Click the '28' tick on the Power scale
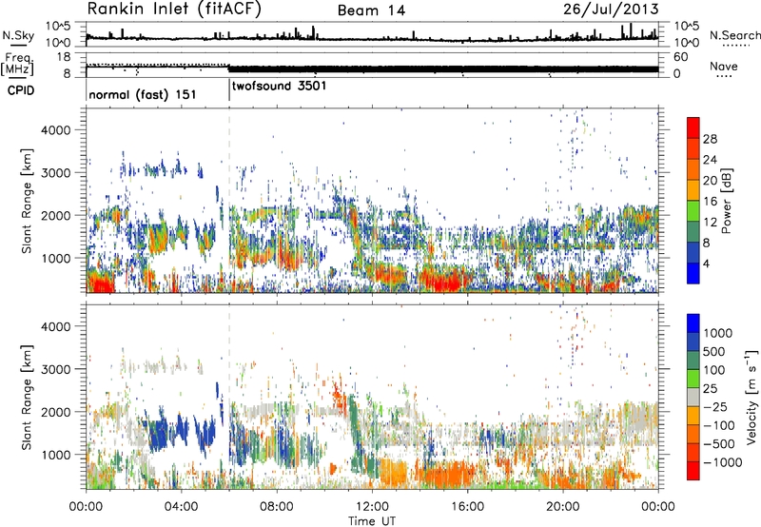The width and height of the screenshot is (761, 527). (x=710, y=139)
